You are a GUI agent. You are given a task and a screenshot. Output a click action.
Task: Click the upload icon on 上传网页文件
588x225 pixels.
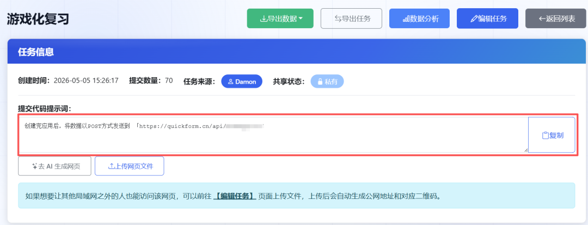click(x=111, y=166)
